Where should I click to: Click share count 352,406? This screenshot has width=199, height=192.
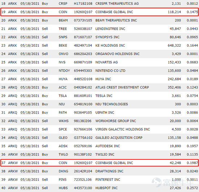click(174, 87)
